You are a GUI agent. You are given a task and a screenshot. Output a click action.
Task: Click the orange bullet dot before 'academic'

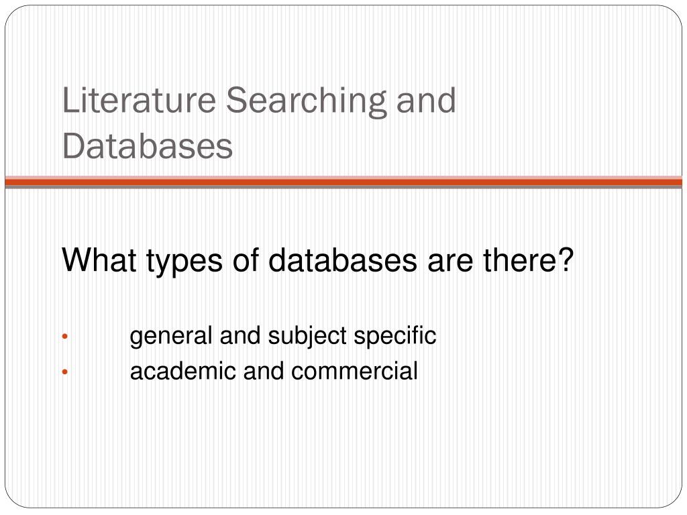click(65, 372)
